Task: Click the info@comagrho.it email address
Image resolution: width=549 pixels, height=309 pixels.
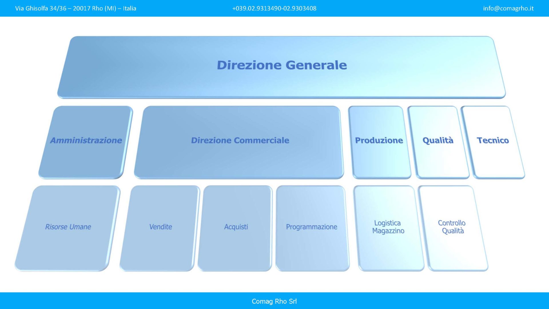Action: [x=508, y=8]
